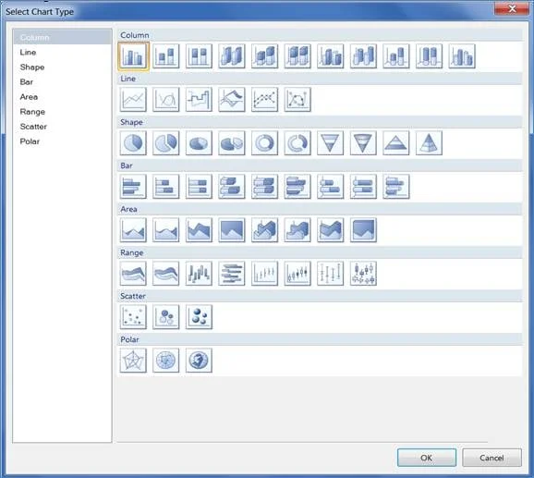
Task: Open the Column category in the sidebar
Action: click(x=62, y=37)
